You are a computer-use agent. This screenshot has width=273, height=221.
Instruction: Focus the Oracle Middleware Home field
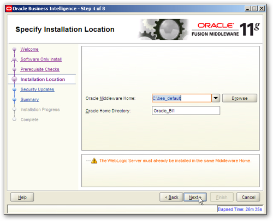click(x=182, y=98)
